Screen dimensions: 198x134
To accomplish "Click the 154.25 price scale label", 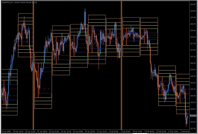I will pos(194,122).
